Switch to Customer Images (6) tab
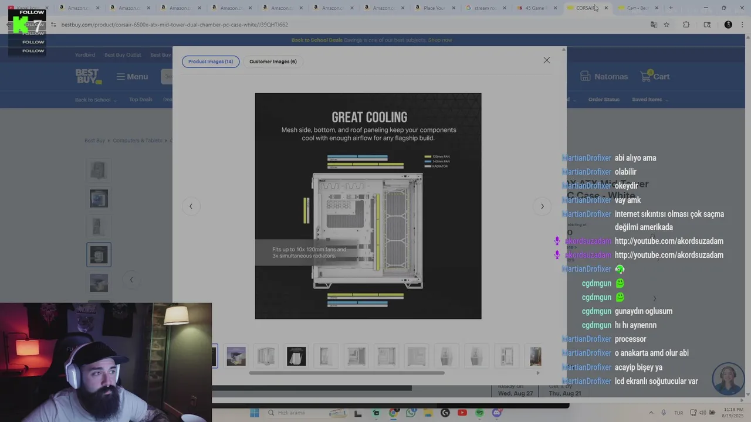This screenshot has height=422, width=751. pos(273,62)
